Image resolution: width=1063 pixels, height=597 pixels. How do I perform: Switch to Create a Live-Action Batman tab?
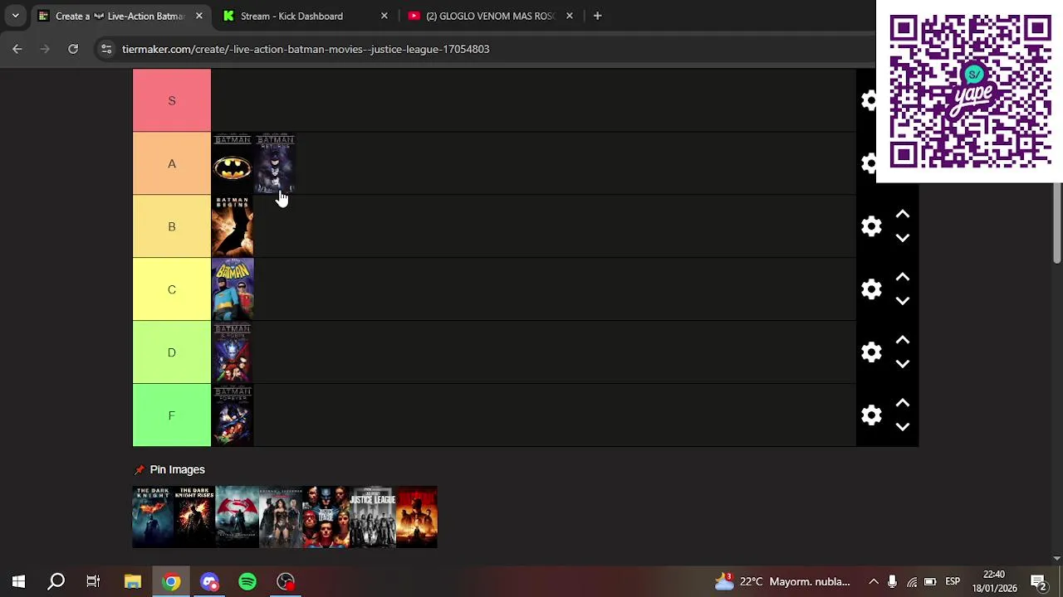tap(120, 16)
